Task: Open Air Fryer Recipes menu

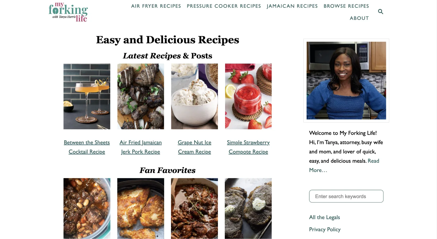Action: pyautogui.click(x=156, y=6)
